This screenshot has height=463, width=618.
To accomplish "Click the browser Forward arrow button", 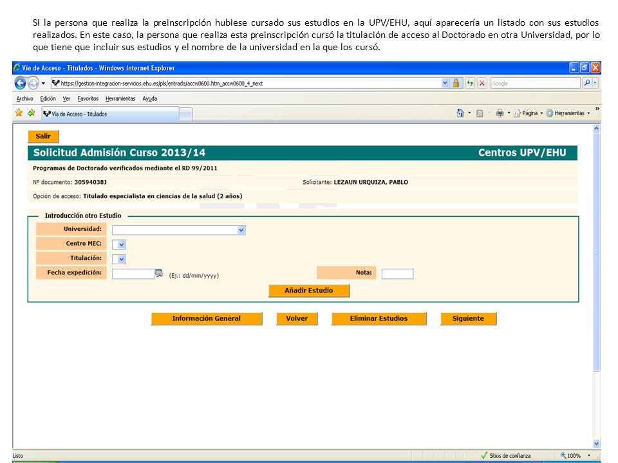I will pyautogui.click(x=33, y=83).
